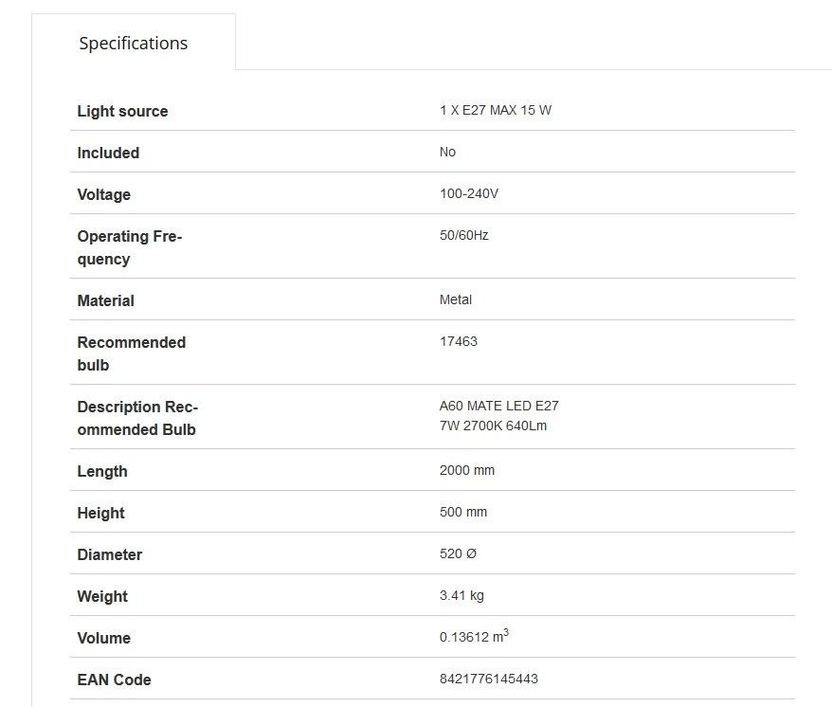Click the Metal material value

click(455, 299)
